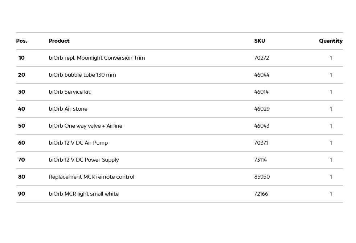Click the biOrb Air stone entry
Screen dimensions: 356x243
68,109
